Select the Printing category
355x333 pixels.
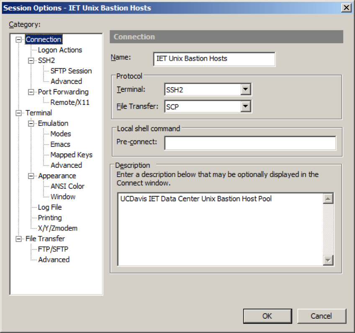50,218
